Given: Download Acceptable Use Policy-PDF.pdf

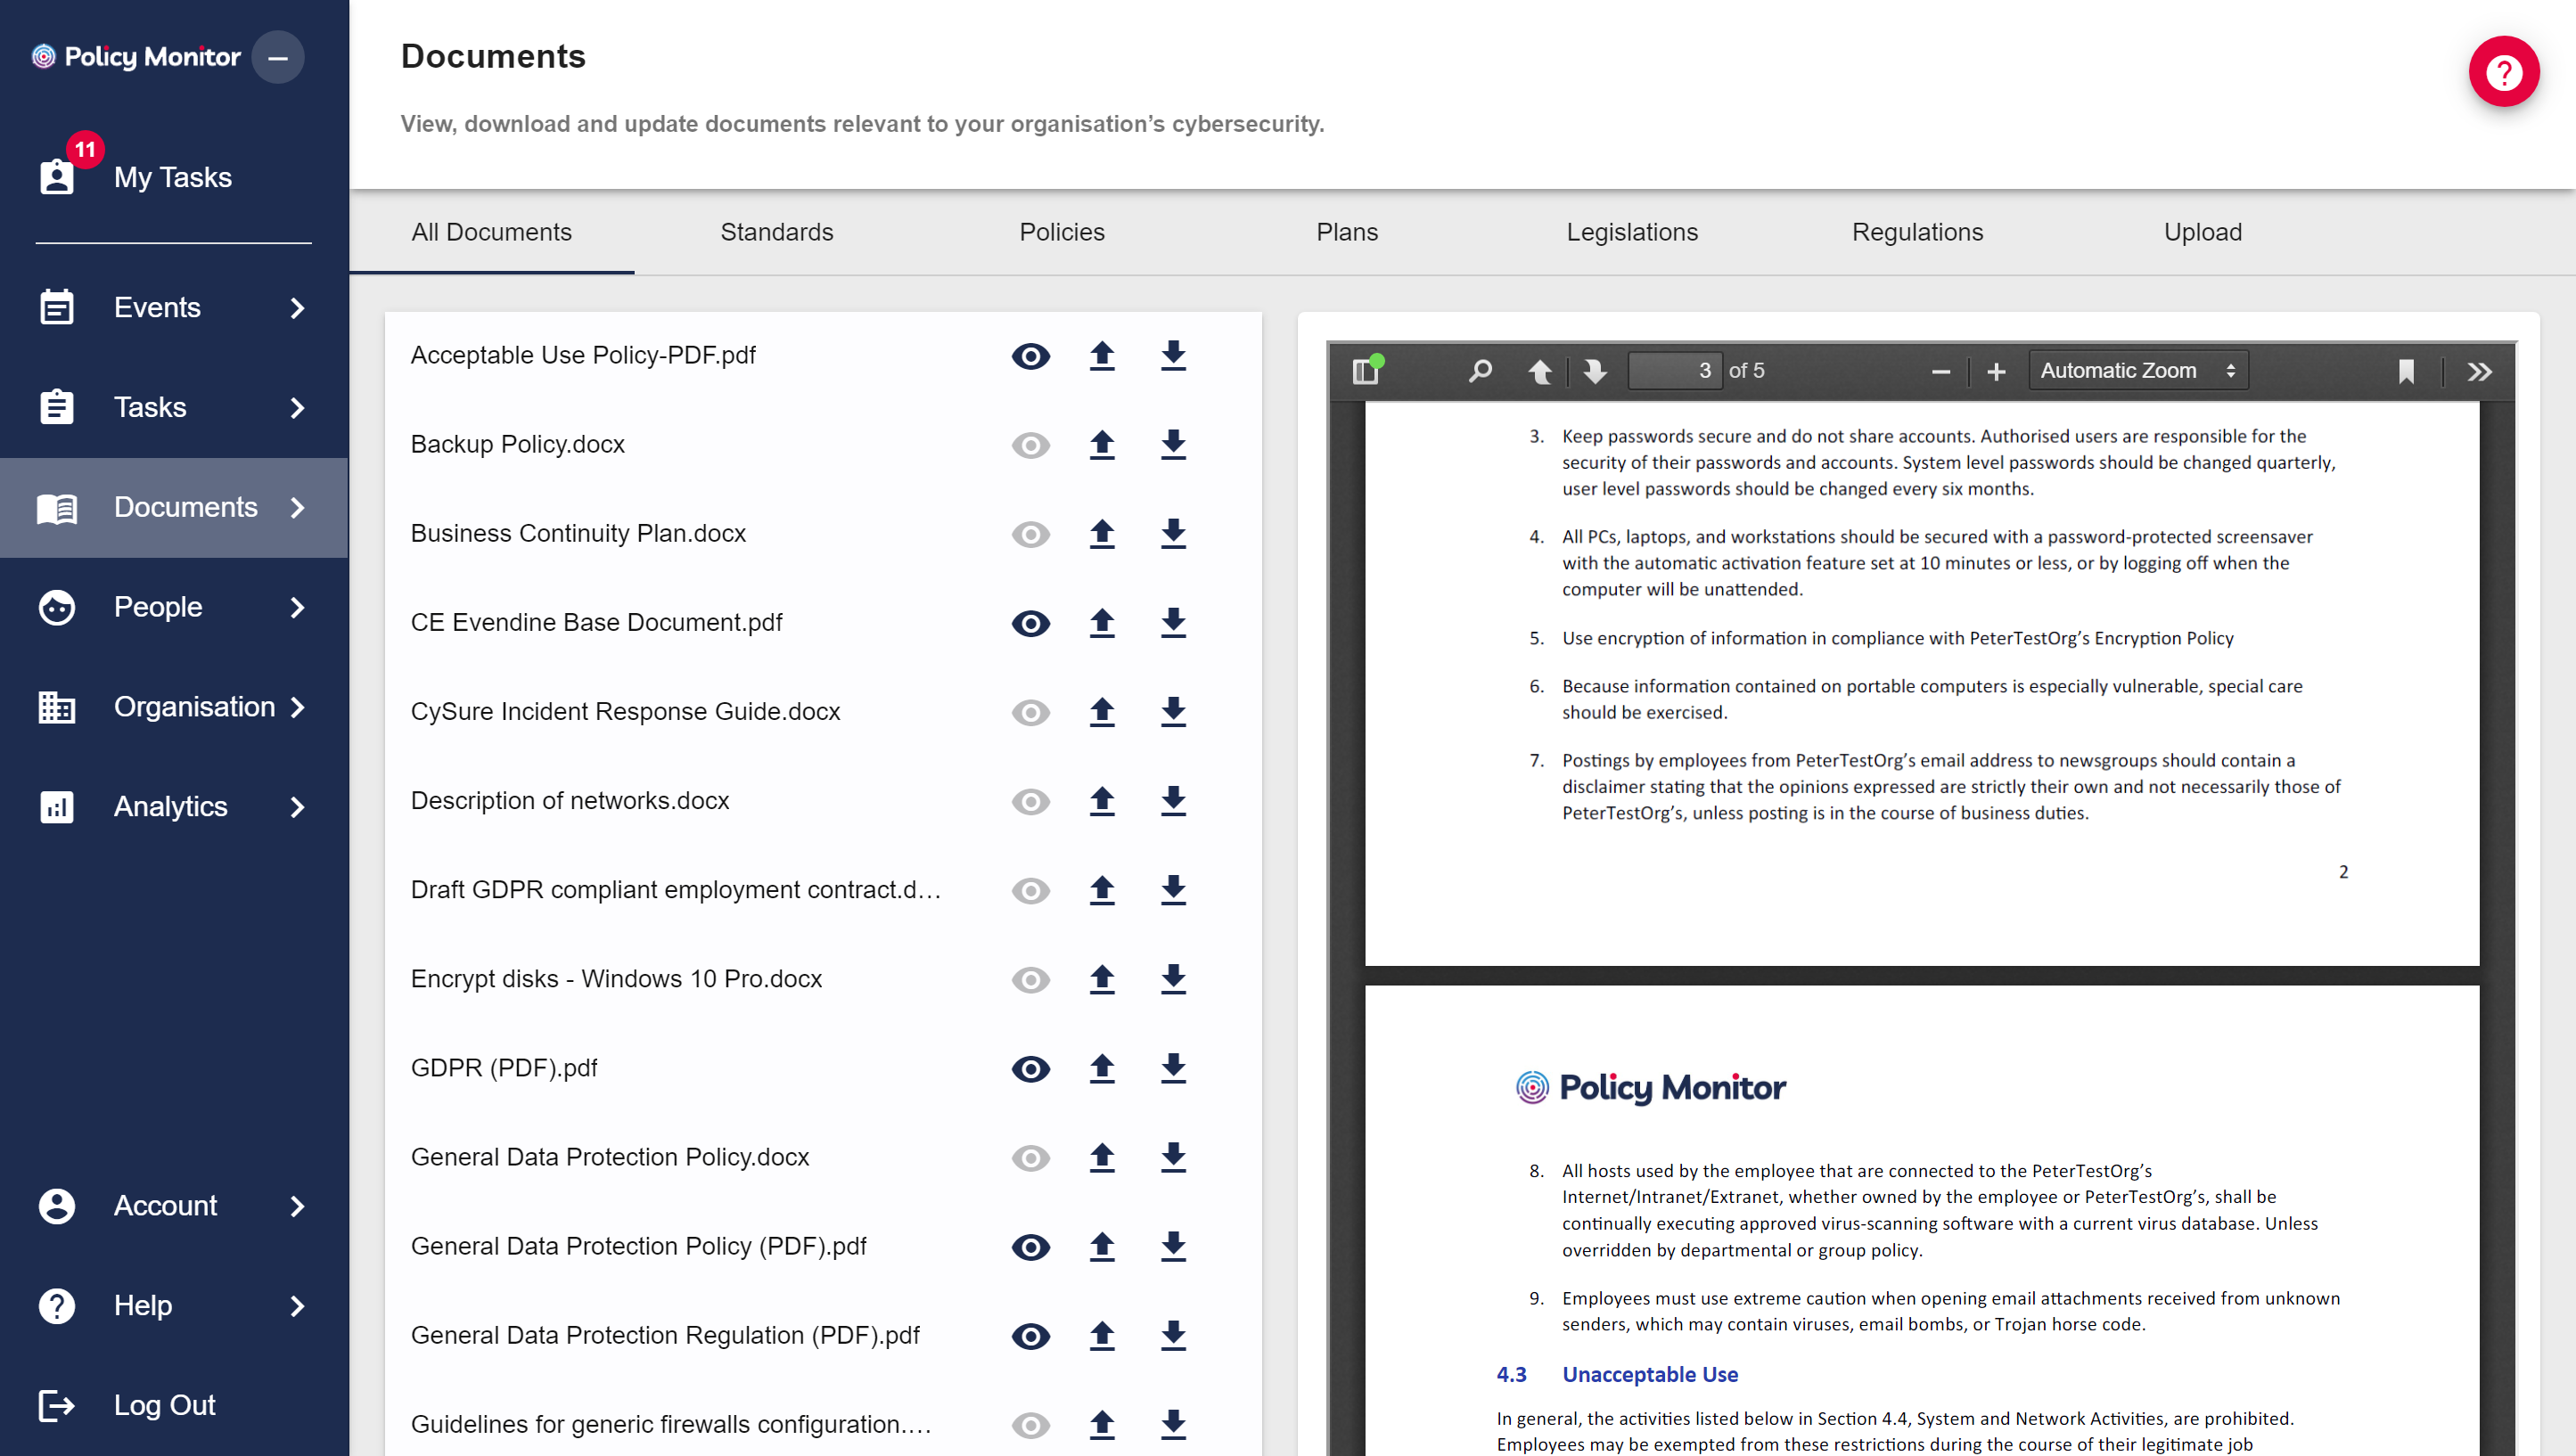Looking at the screenshot, I should (1173, 355).
